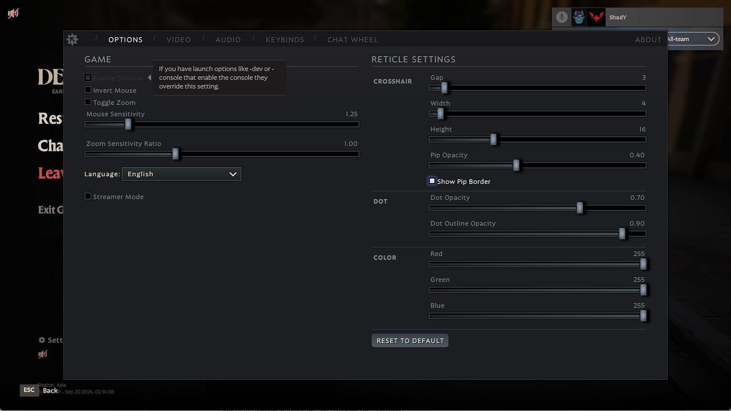The height and width of the screenshot is (411, 731).
Task: Toggle the Show Pip Border checkbox
Action: (x=431, y=181)
